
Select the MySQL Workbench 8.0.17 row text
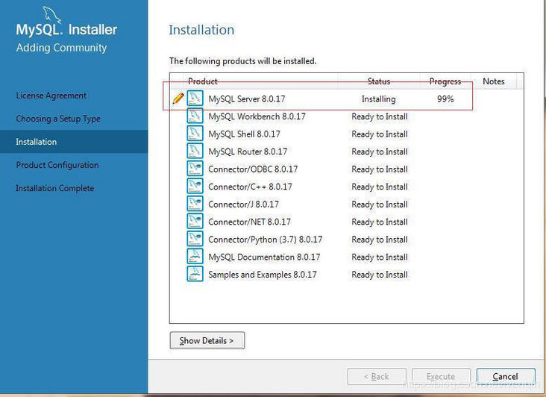257,116
